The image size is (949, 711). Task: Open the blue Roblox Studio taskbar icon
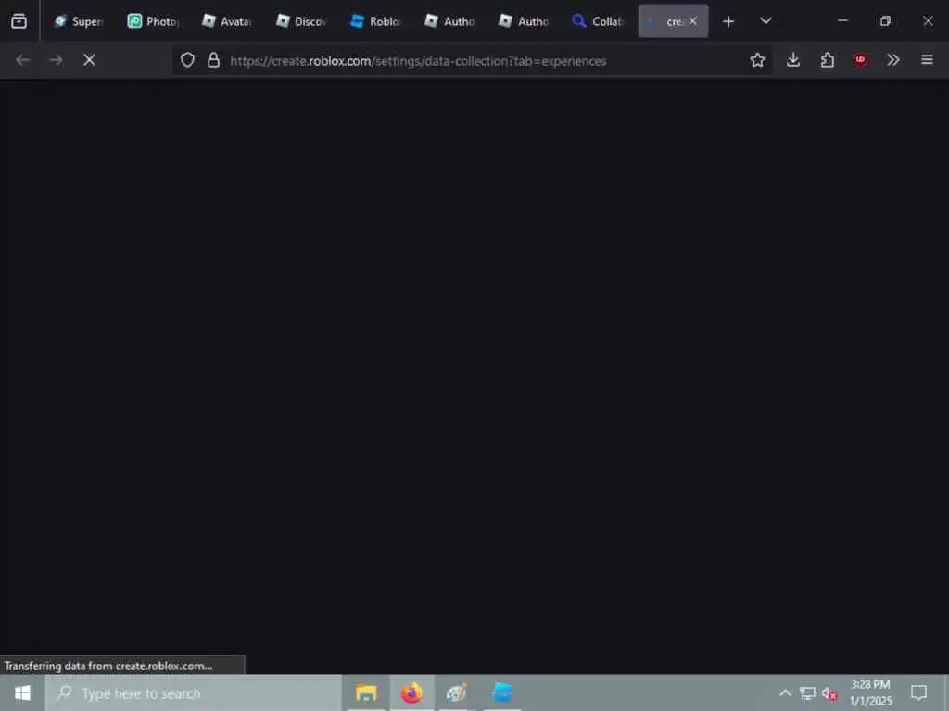[x=502, y=692]
